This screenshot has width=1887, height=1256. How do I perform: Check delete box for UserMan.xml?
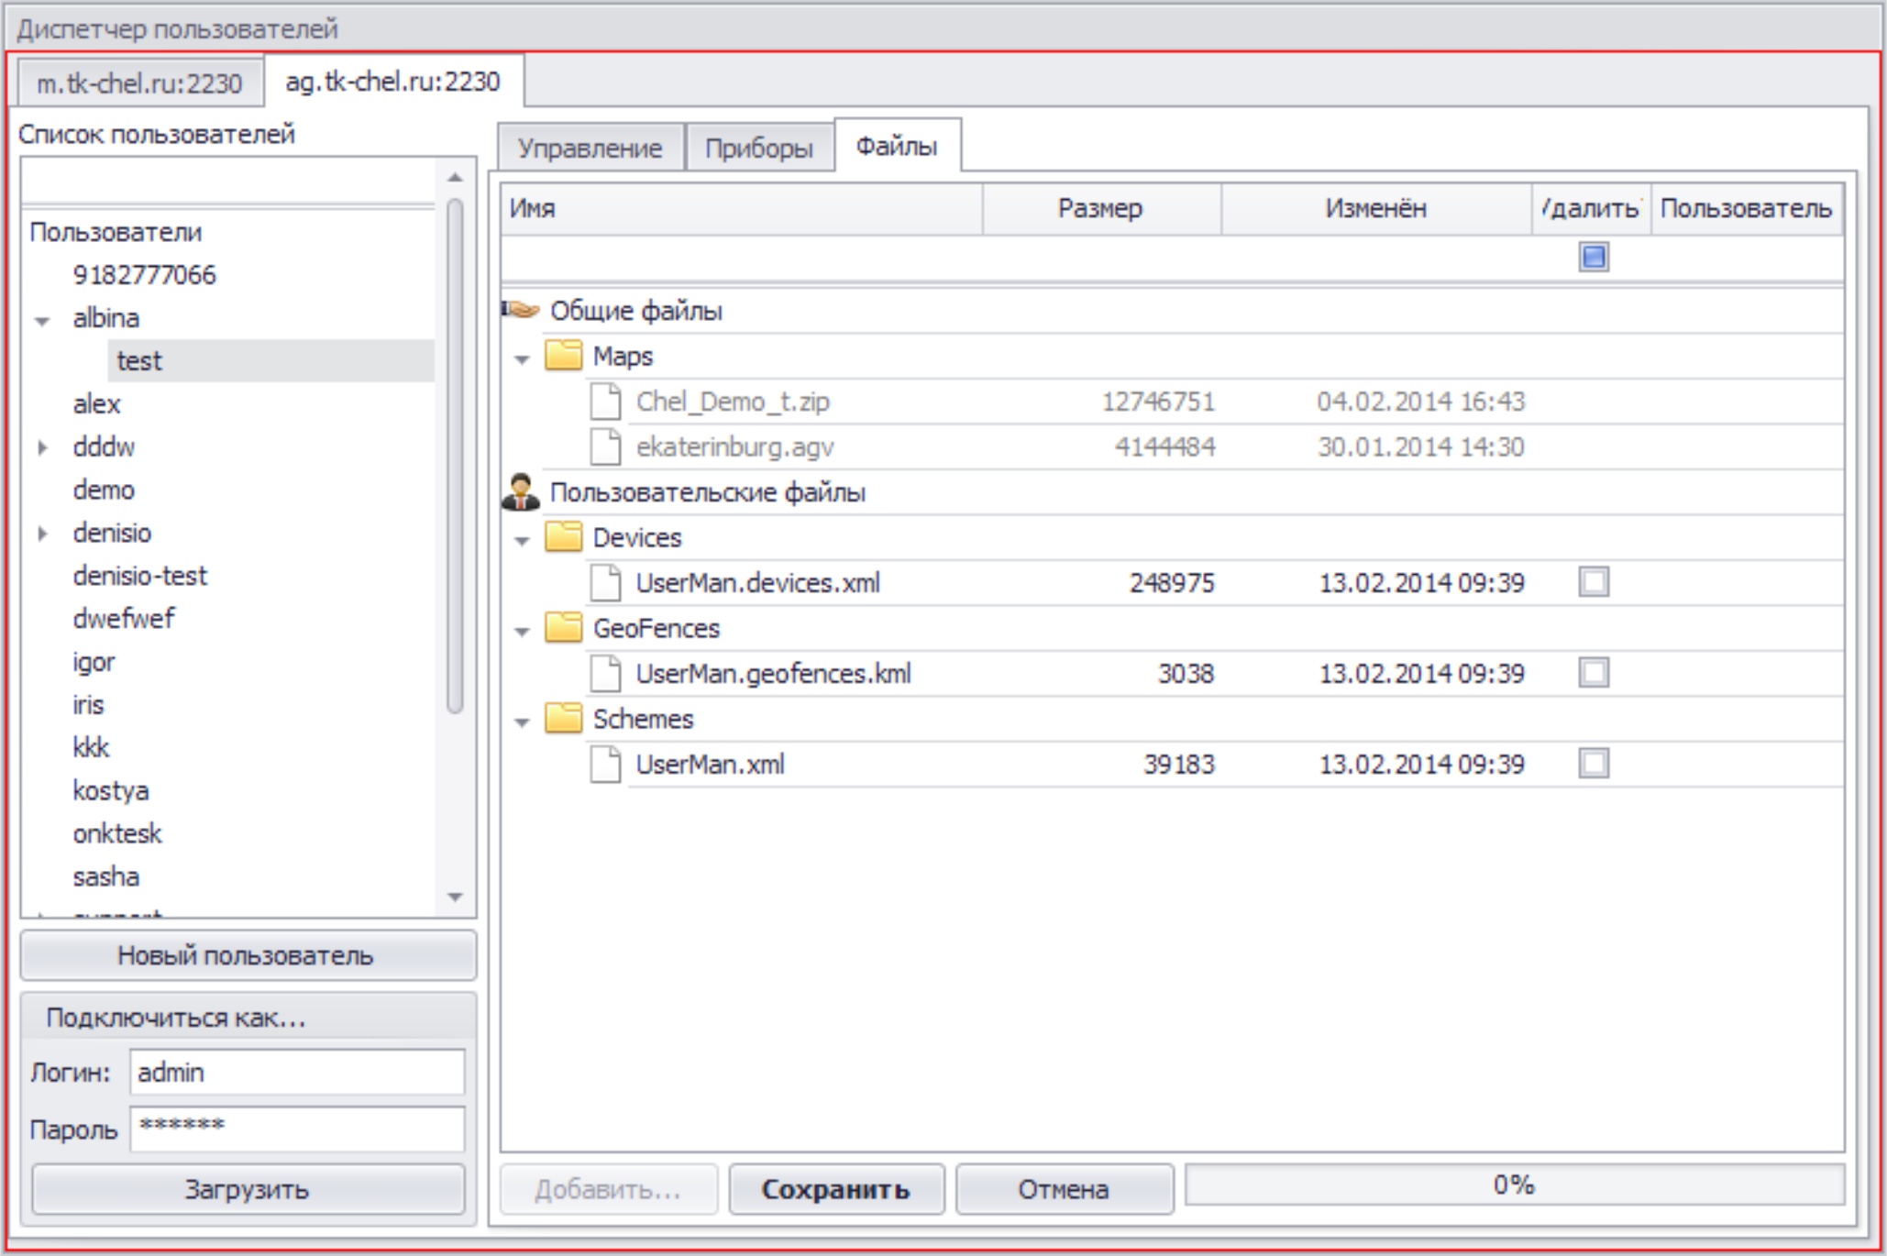pos(1594,763)
